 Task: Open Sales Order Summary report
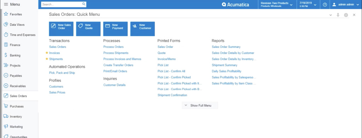[226, 47]
